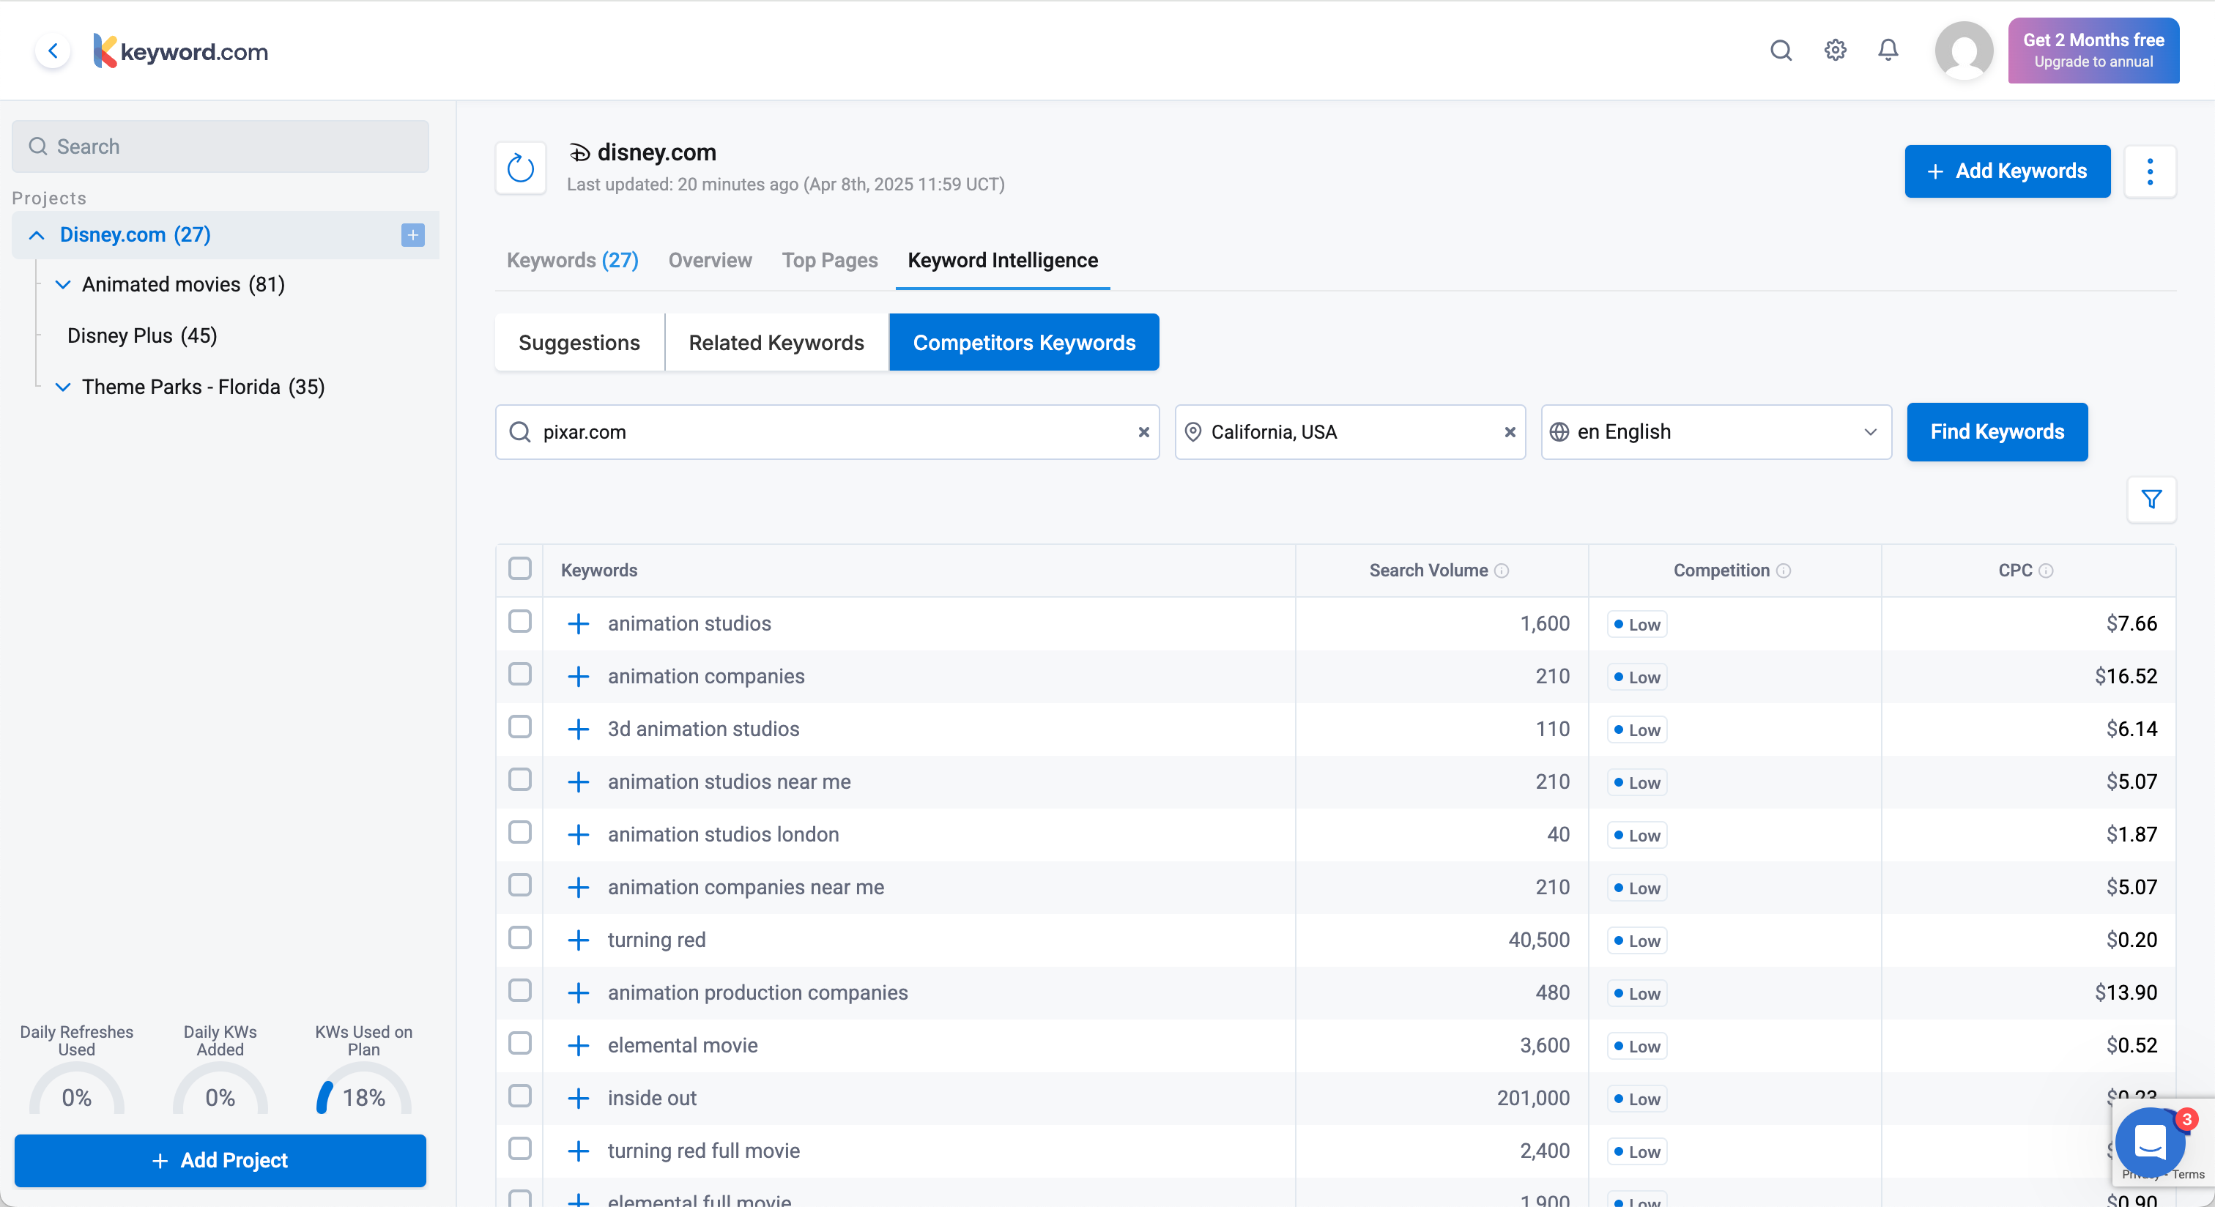Switch to the Top Pages tab
Viewport: 2215px width, 1207px height.
[829, 261]
